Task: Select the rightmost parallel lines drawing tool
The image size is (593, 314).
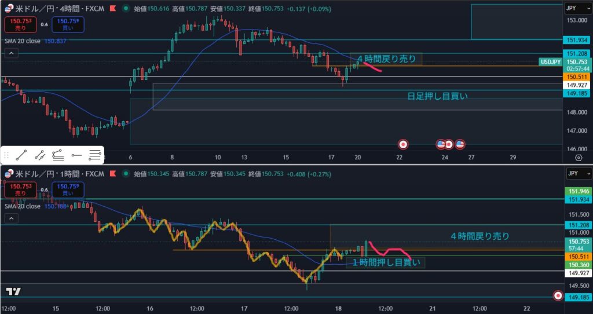Action: tap(95, 155)
